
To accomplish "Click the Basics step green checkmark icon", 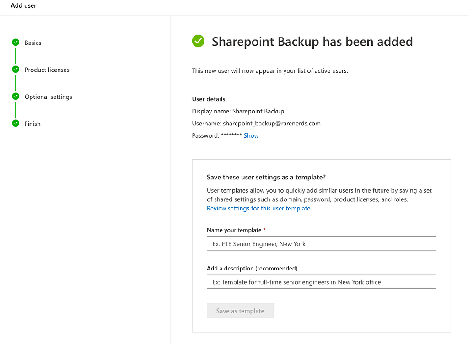I will [16, 43].
